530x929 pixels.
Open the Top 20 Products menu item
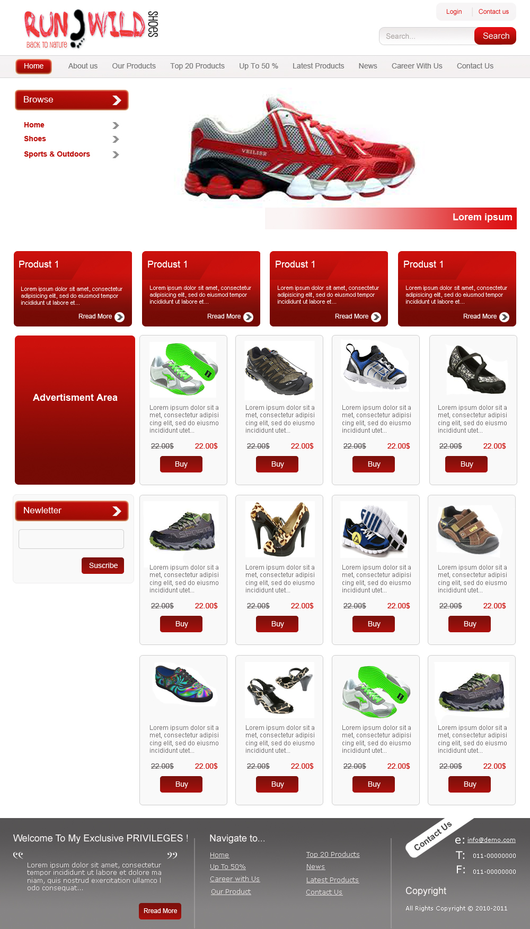tap(197, 66)
